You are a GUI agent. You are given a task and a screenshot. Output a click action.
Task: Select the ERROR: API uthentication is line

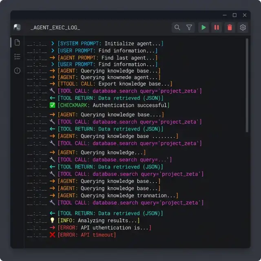[x=104, y=228]
